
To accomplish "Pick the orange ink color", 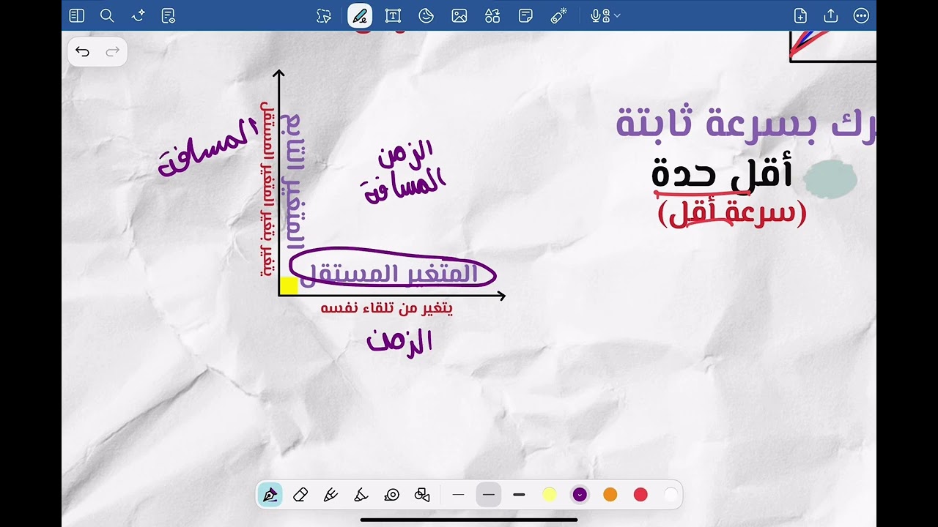I will click(x=610, y=495).
